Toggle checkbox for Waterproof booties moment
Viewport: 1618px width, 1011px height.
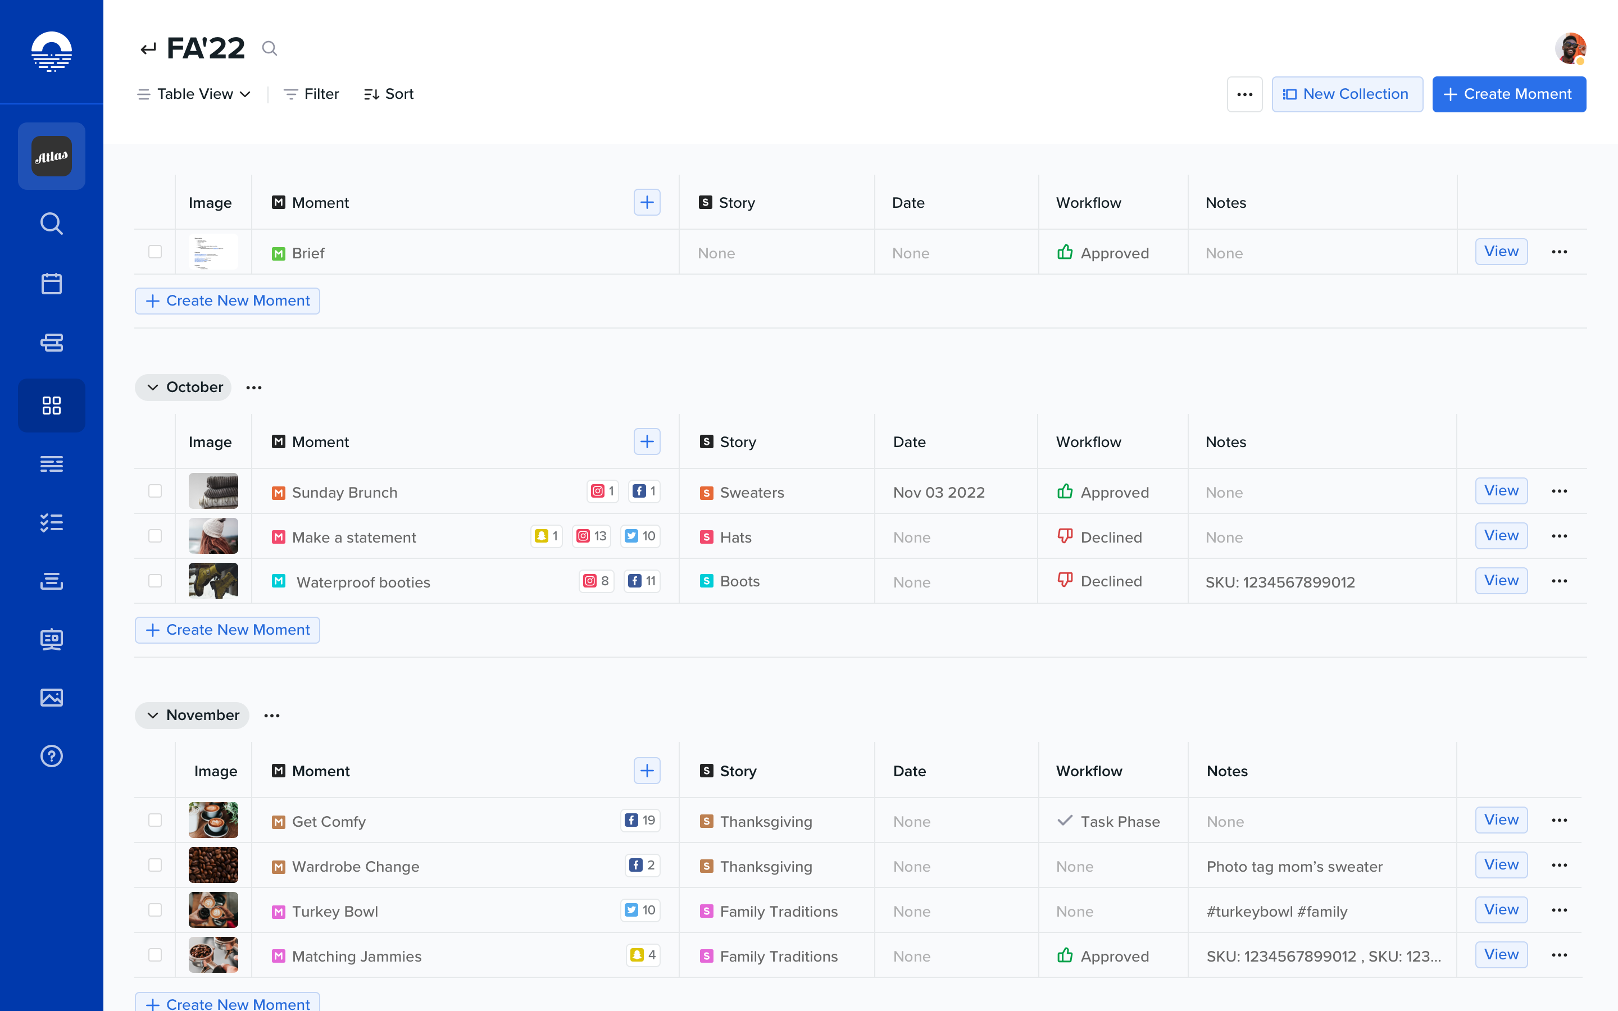click(x=155, y=580)
